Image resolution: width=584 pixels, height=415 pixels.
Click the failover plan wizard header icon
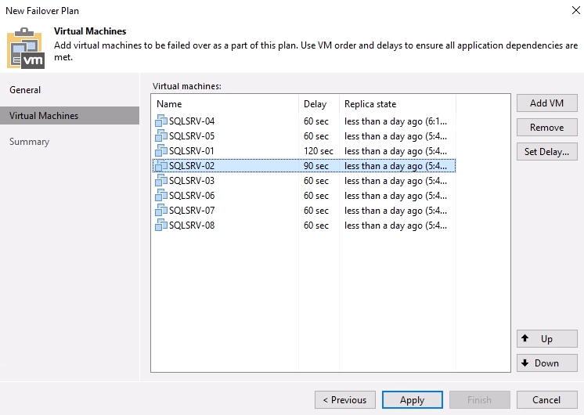point(26,49)
